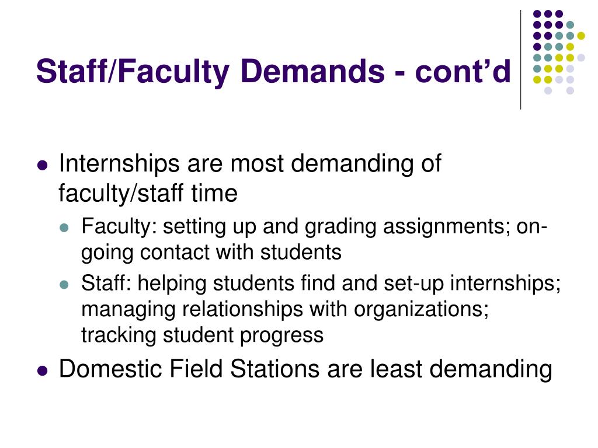Click the text Internships are most demanding of
Viewport: 598px width, 448px height.
(250, 164)
